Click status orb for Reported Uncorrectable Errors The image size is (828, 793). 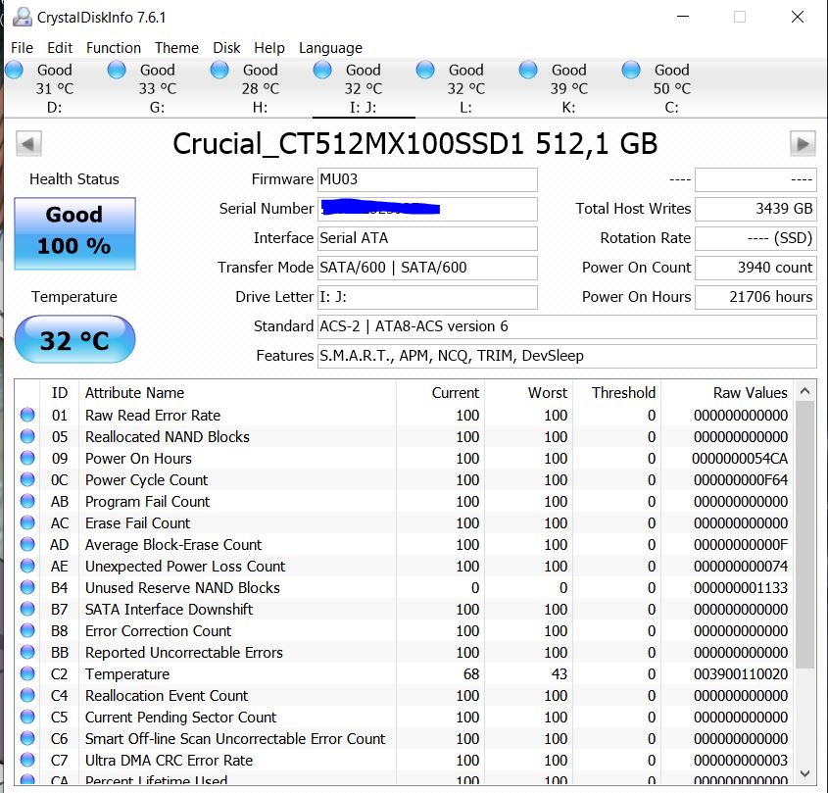[27, 653]
